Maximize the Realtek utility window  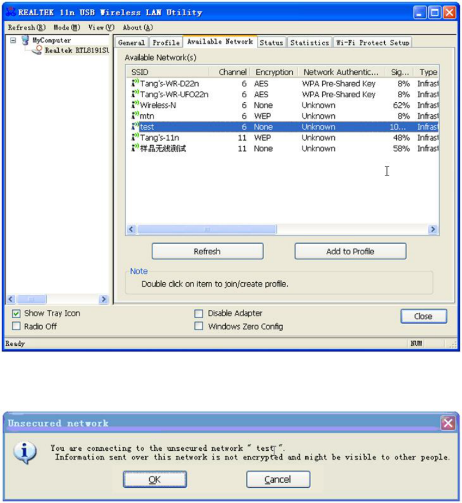point(434,13)
